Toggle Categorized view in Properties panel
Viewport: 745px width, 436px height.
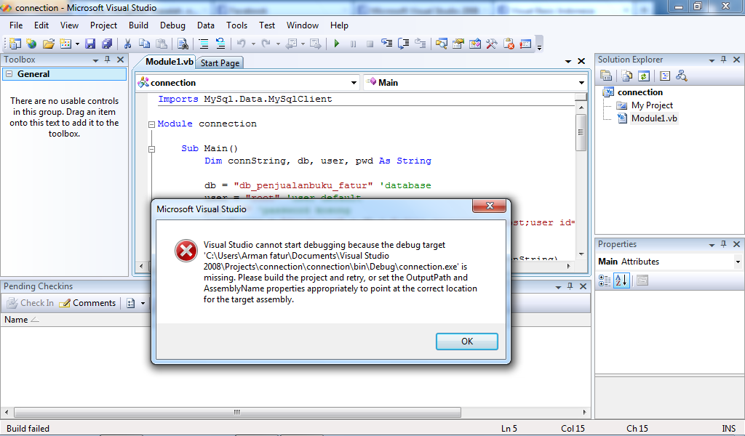605,280
